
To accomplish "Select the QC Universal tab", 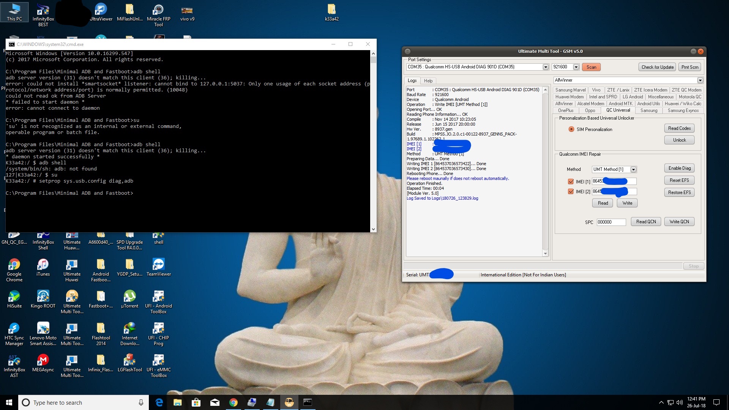I will (618, 110).
